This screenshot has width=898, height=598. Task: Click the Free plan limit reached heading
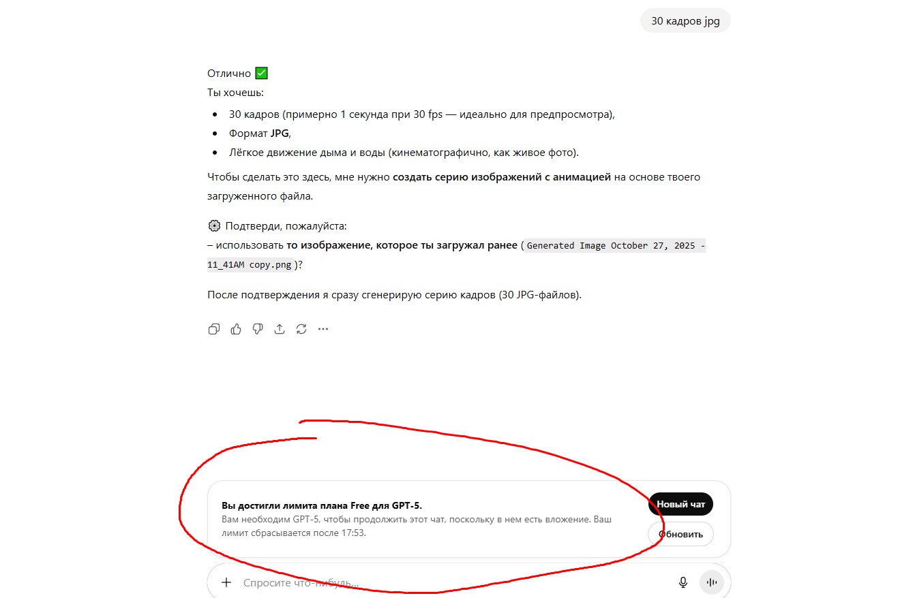pos(322,505)
